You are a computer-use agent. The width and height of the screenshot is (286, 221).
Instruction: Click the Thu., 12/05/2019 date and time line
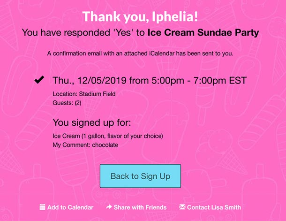[150, 81]
